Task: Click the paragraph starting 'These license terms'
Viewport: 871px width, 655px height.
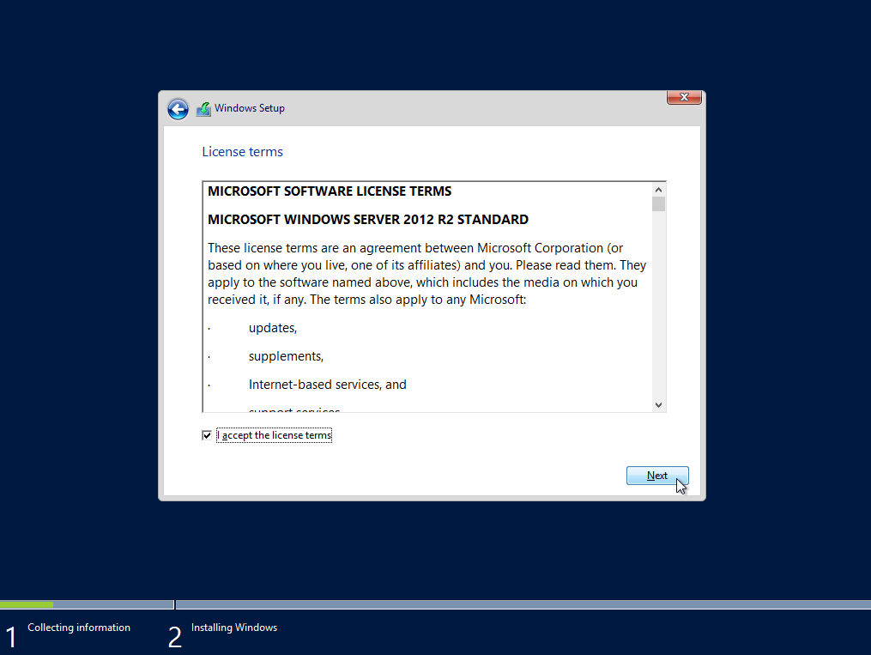Action: coord(426,273)
